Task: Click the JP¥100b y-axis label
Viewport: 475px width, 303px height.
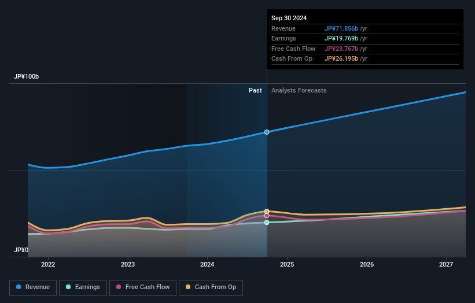Action: click(x=27, y=76)
